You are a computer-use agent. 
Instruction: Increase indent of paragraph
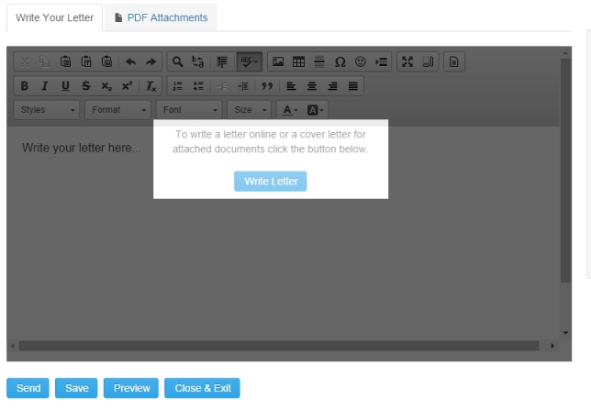point(243,86)
